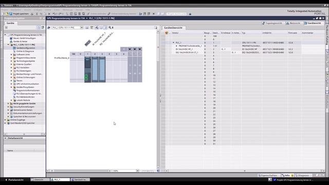
Task: Select OPC UA-Kommunikation icon
Action: pyautogui.click(x=14, y=84)
